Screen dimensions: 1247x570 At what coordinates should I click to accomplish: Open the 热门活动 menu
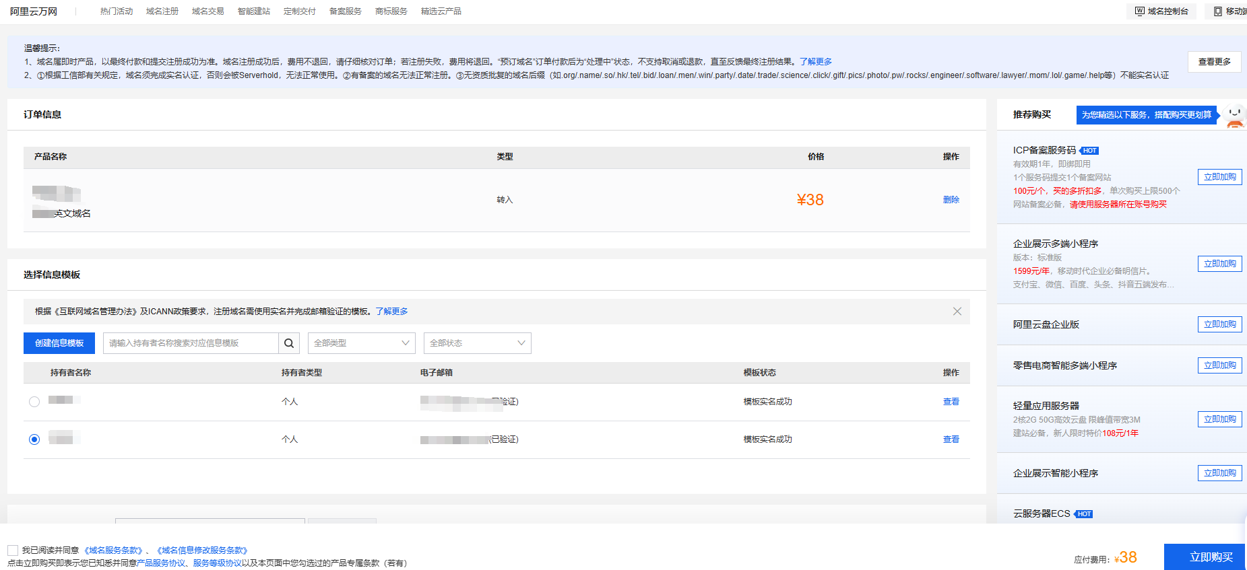click(117, 11)
